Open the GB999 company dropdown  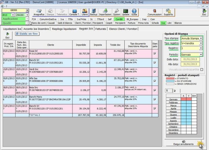pos(27,10)
